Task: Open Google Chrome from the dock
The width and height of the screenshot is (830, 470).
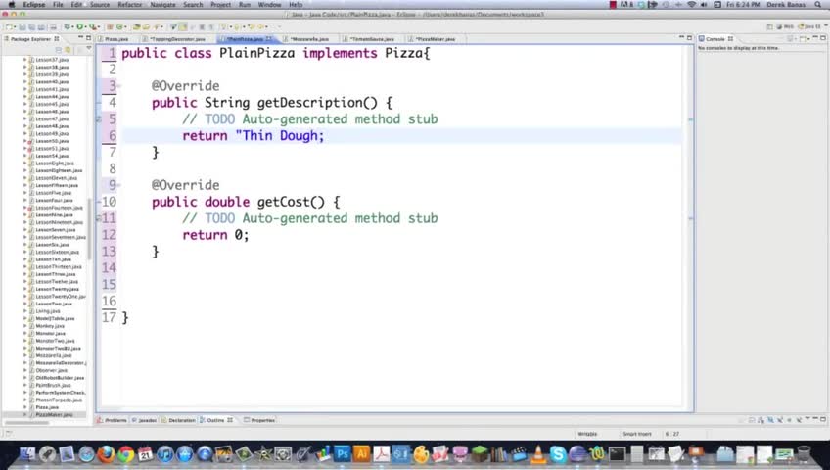Action: 125,453
